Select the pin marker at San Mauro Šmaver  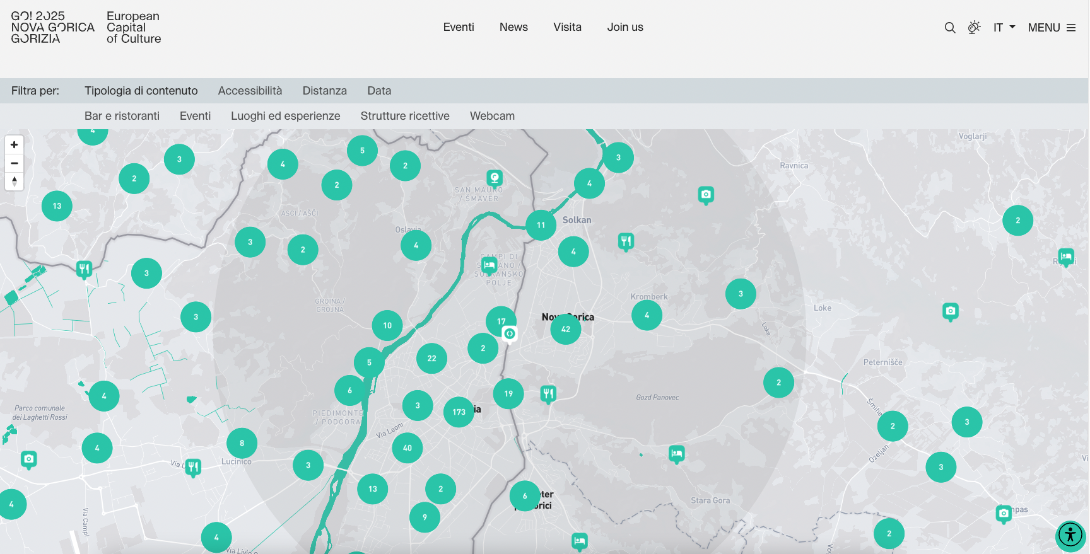[495, 178]
